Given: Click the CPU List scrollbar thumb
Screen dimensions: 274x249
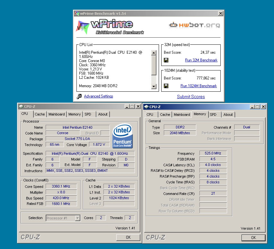Looking at the screenshot, I should click(154, 65).
